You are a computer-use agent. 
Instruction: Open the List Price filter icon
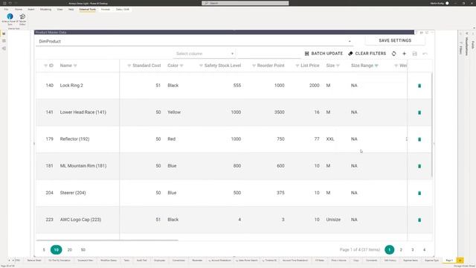(297, 66)
